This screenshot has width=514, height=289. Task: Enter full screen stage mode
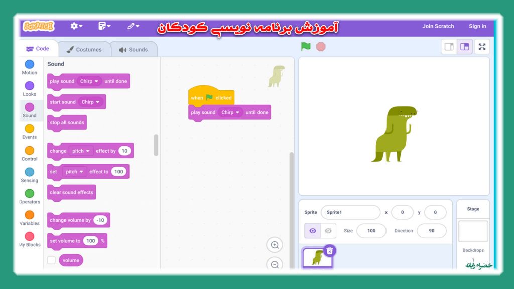[x=482, y=47]
